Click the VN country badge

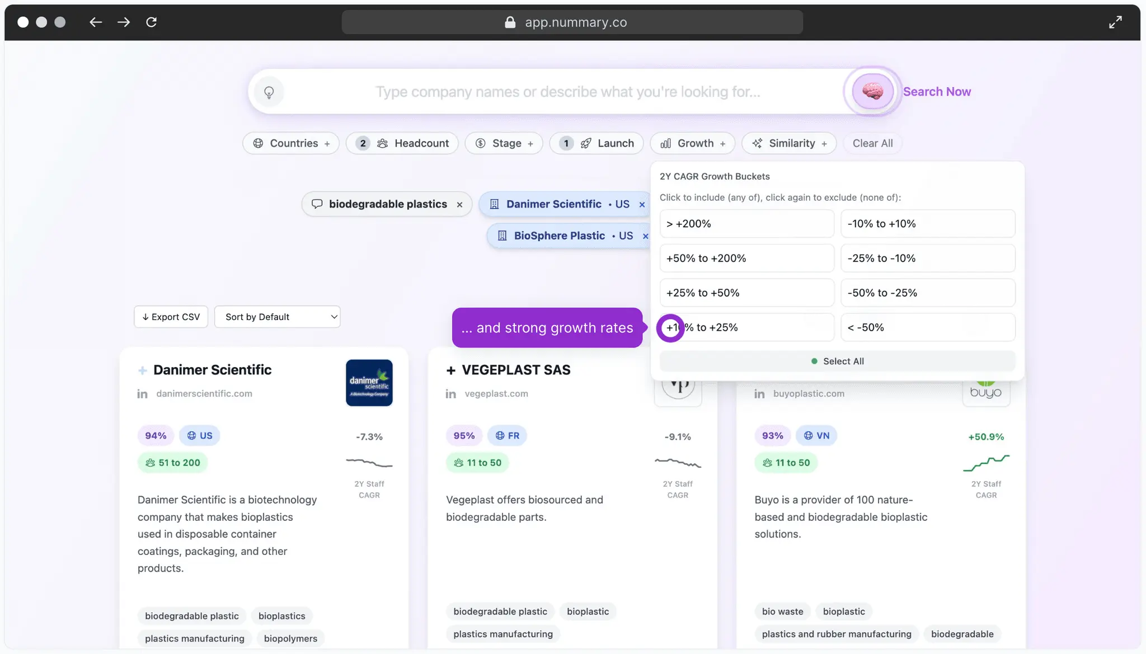tap(816, 436)
